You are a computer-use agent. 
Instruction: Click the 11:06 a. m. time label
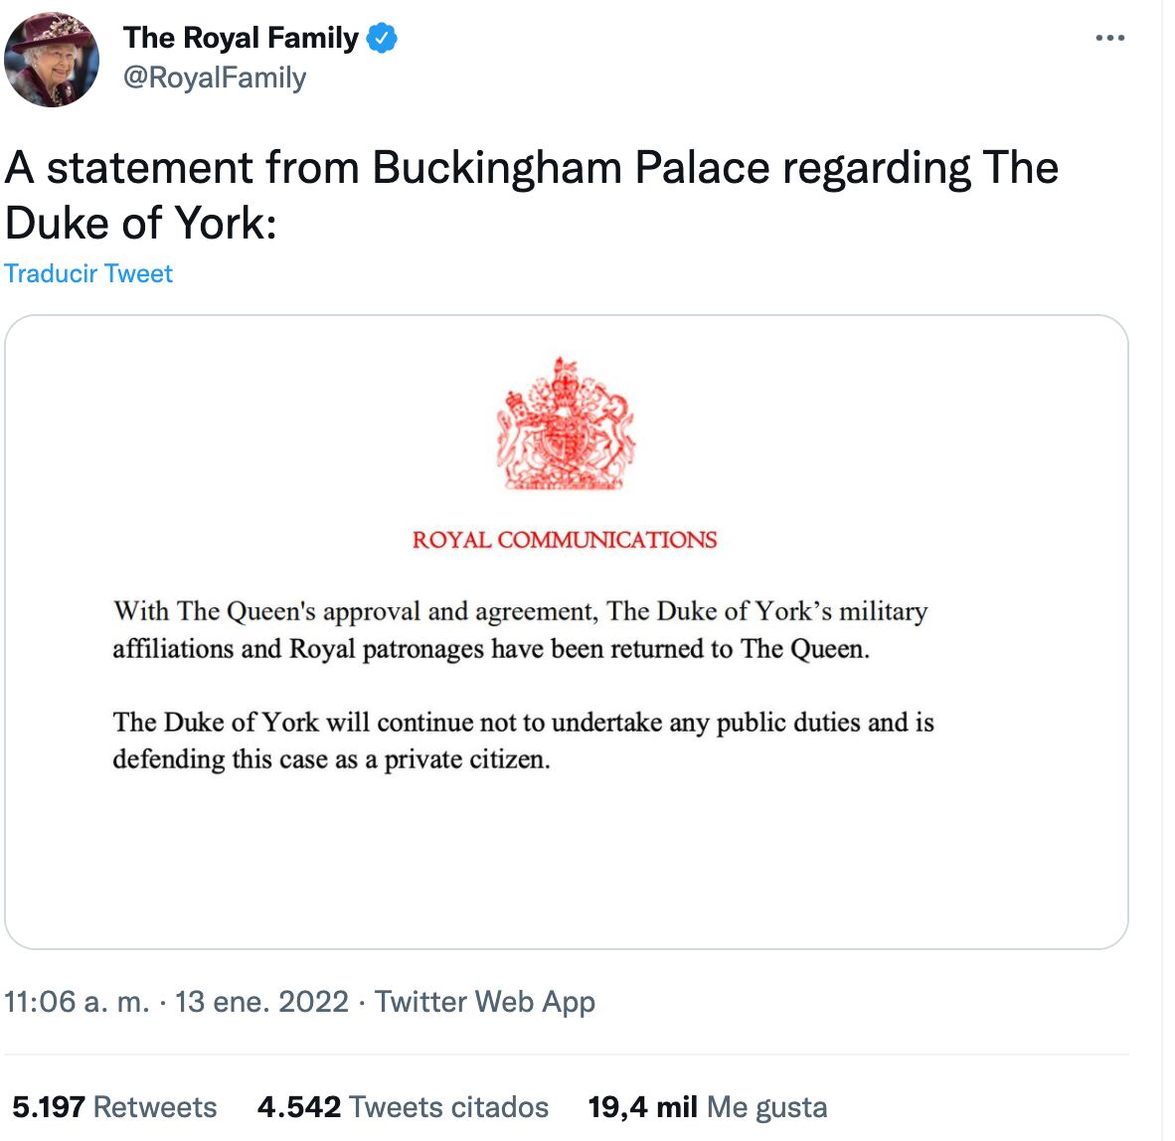[x=76, y=1002]
